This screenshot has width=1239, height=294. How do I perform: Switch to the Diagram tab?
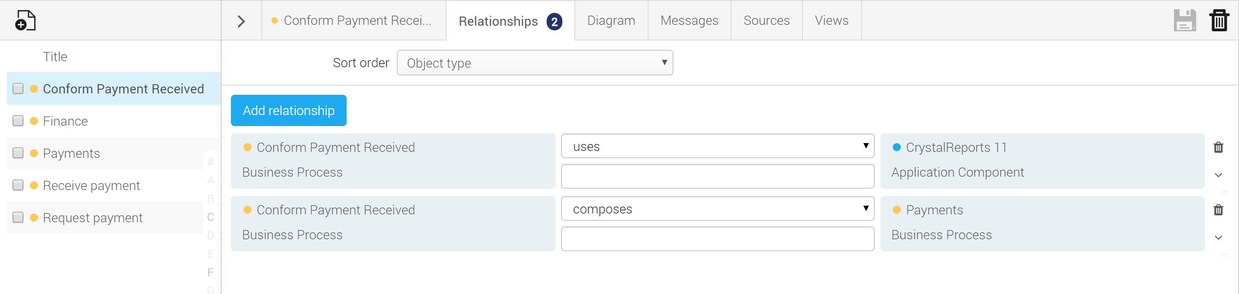point(611,21)
